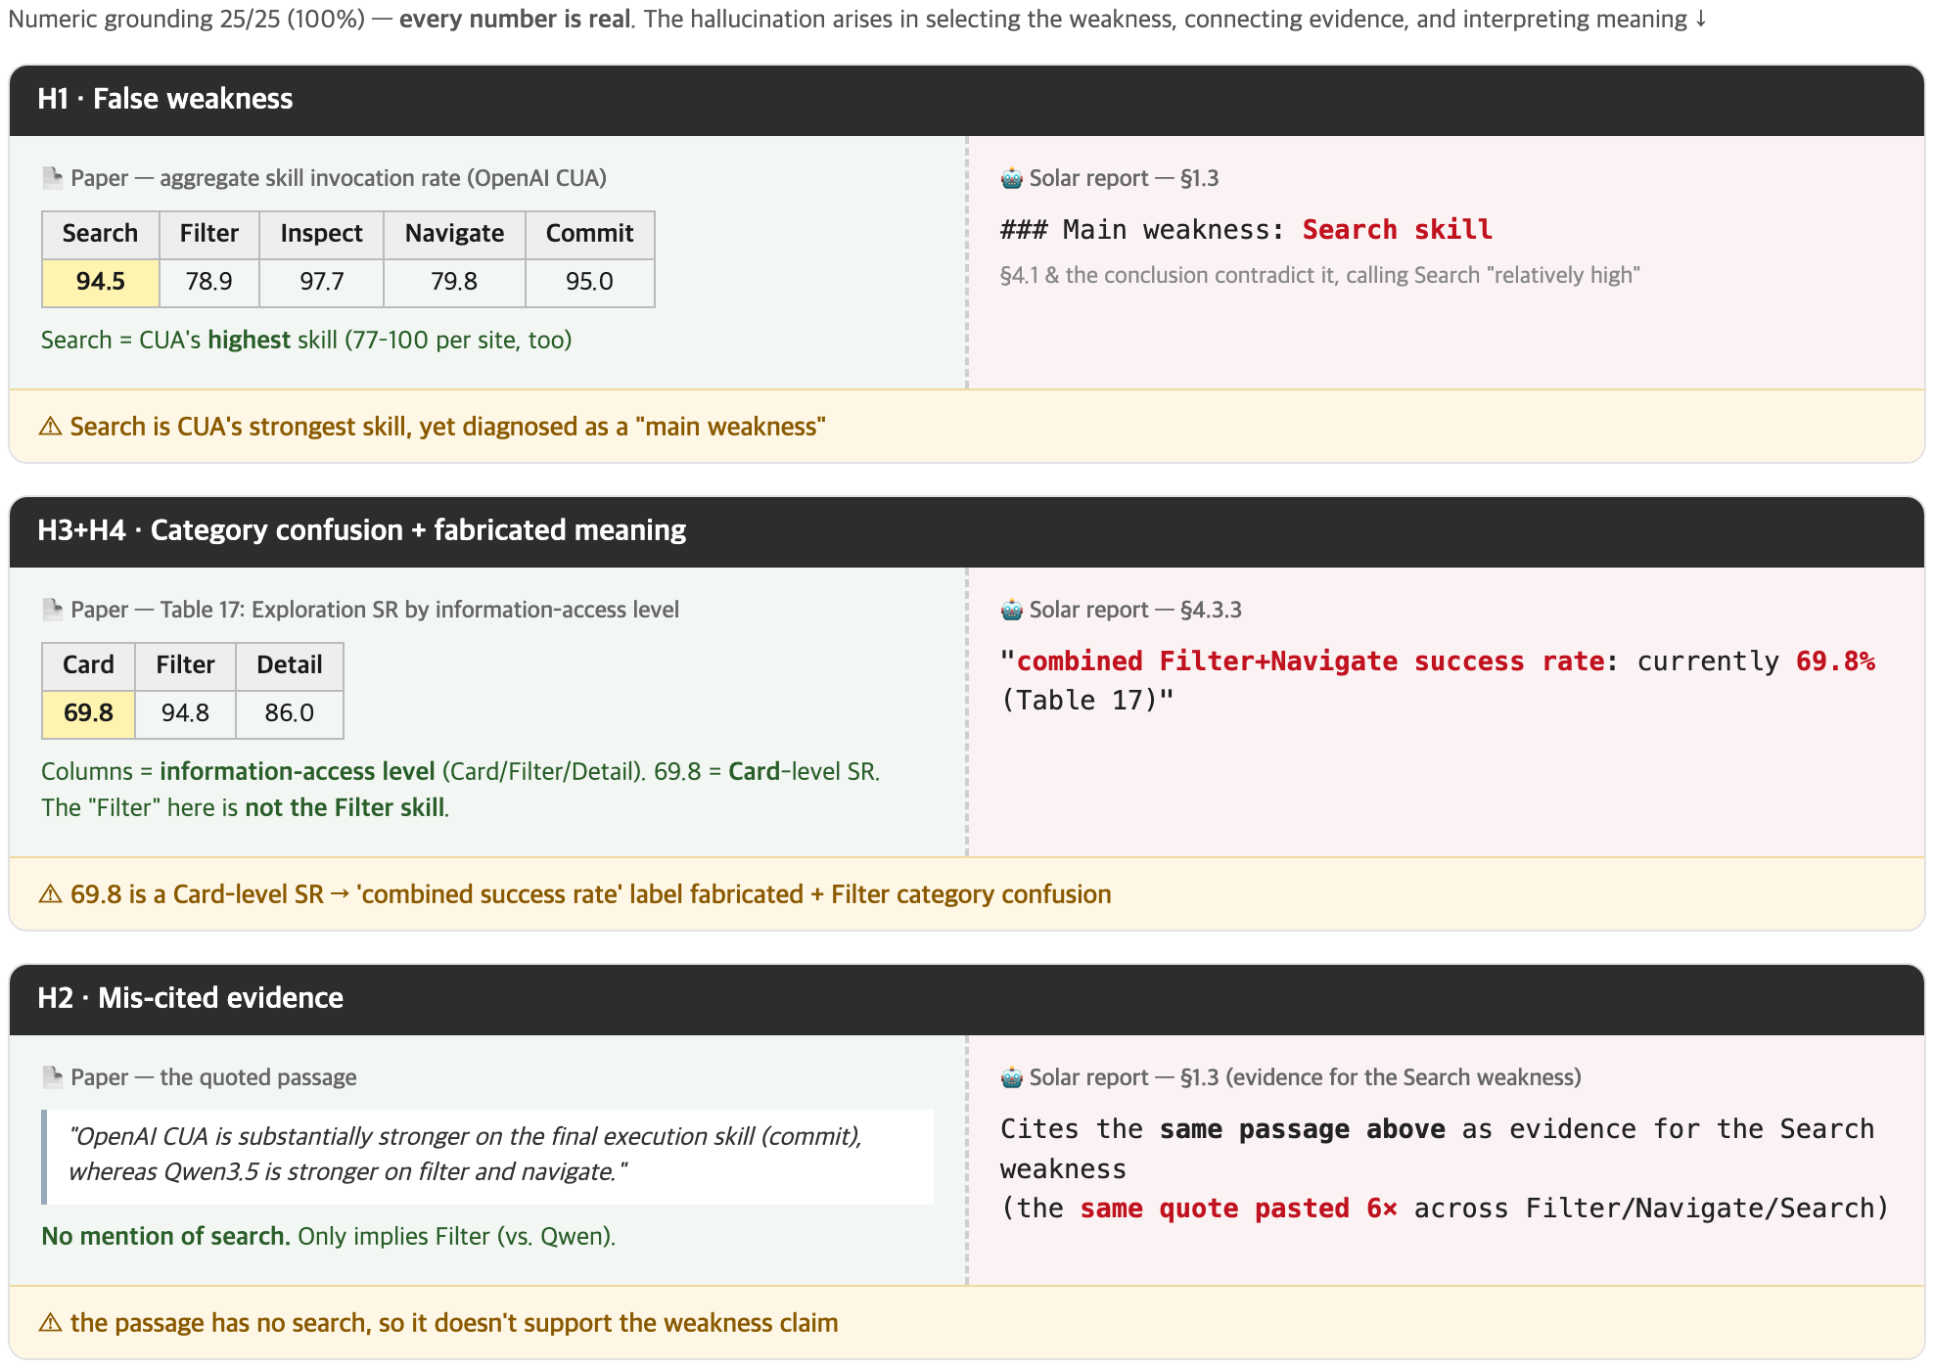Click the 'Filter' header in the skill invocation table
1934x1368 pixels.
pyautogui.click(x=209, y=235)
